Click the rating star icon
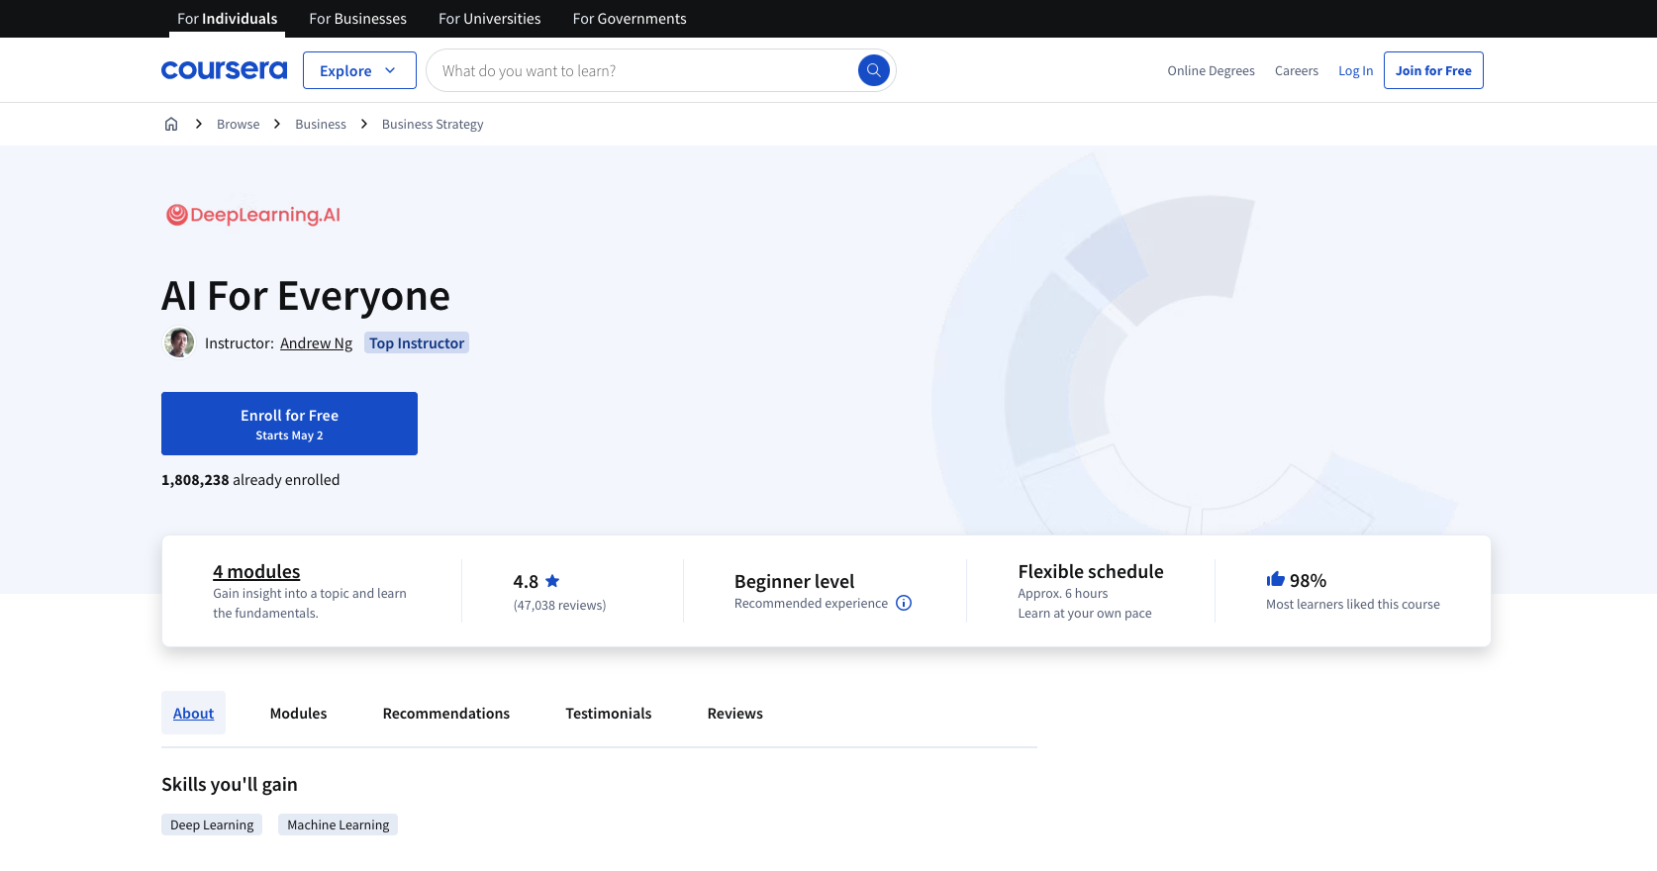The image size is (1657, 871). pos(552,581)
